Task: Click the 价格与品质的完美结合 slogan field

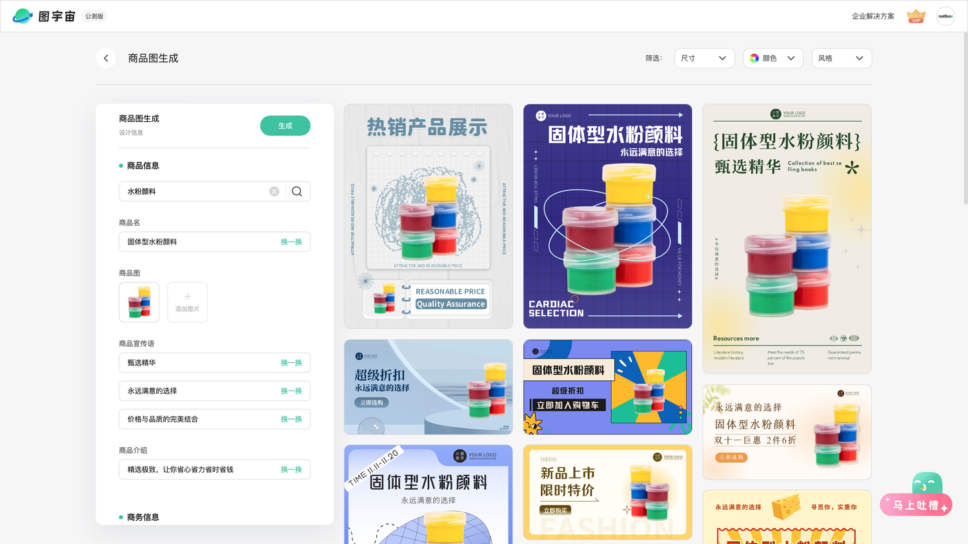Action: [x=214, y=419]
